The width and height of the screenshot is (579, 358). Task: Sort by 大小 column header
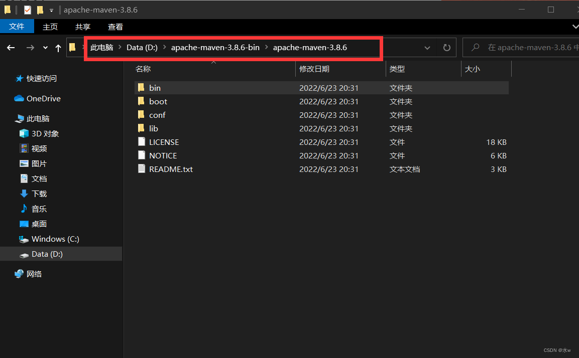point(472,69)
